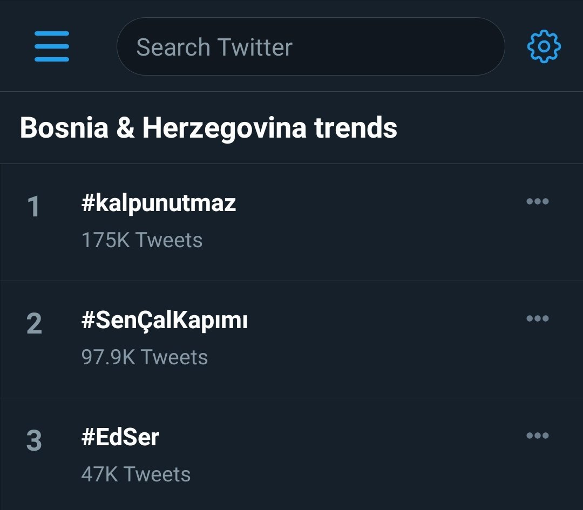This screenshot has height=510, width=583.
Task: Open more options for #kalpunutmaz trend
Action: click(x=537, y=201)
